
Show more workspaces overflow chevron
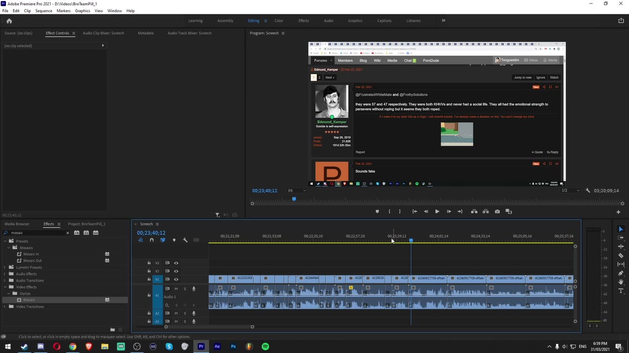click(x=443, y=21)
